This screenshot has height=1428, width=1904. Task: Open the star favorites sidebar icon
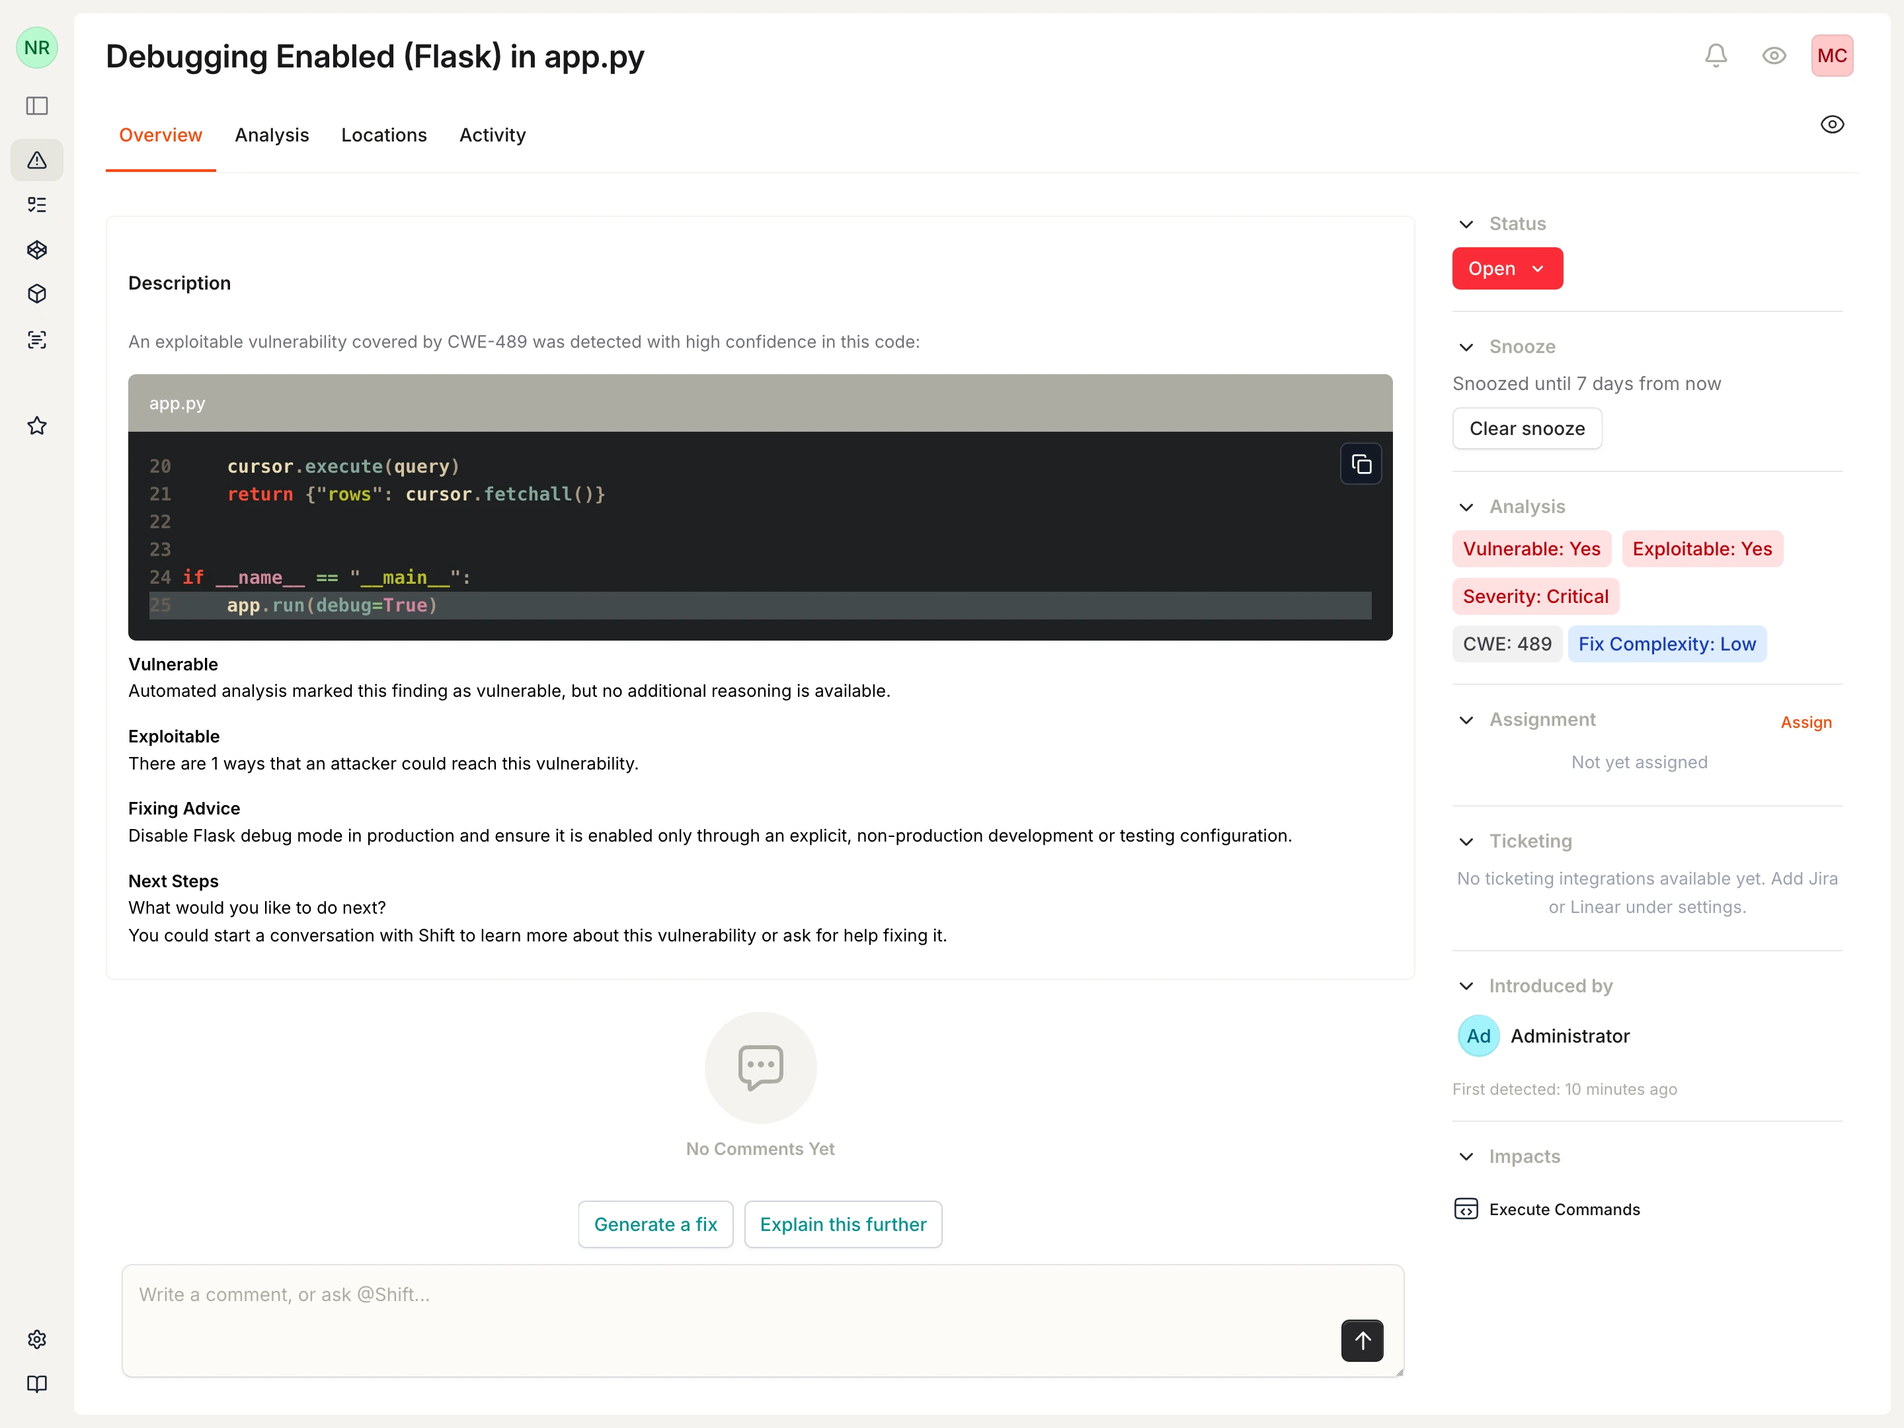37,426
